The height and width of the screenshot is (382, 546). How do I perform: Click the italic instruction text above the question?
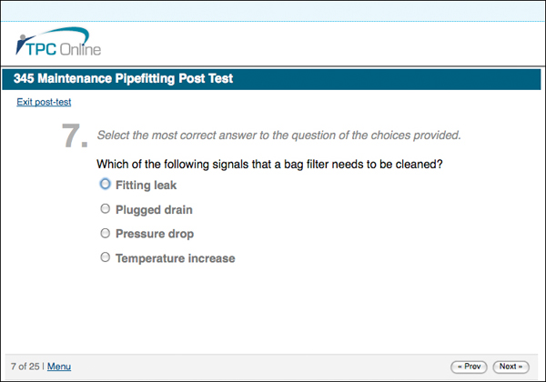(278, 136)
